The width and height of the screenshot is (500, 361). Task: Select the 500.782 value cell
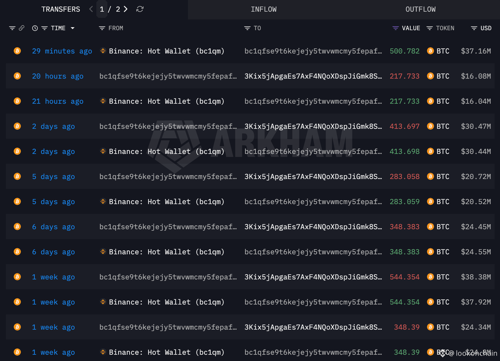[x=405, y=51]
